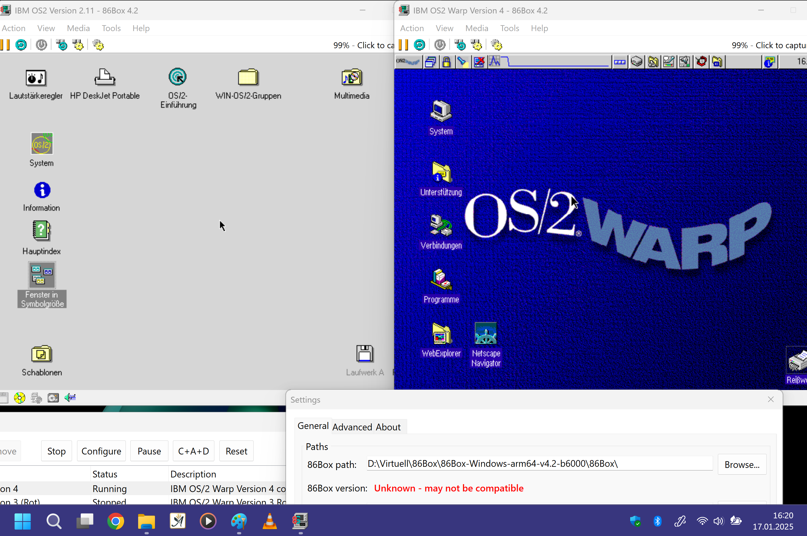This screenshot has width=807, height=536.
Task: Click the window list icon in WarpCenter
Action: click(x=431, y=62)
